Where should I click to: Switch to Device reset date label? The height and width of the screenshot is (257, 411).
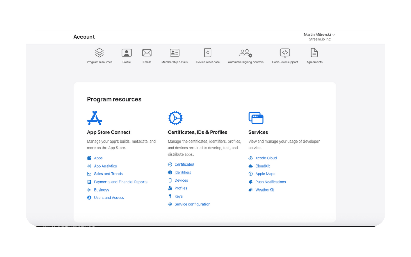(x=208, y=62)
